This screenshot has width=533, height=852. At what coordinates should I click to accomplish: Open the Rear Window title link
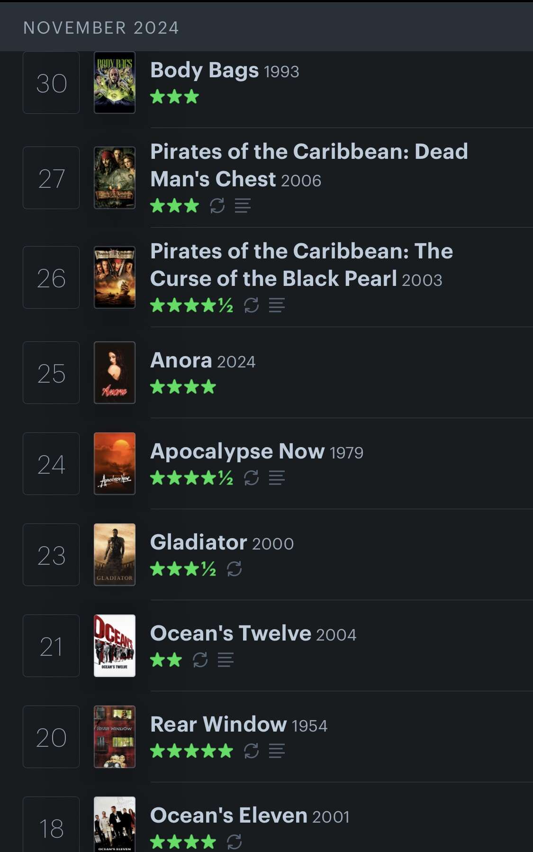[218, 724]
